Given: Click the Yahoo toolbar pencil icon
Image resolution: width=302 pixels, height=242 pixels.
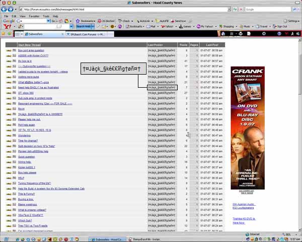Looking at the screenshot, I should 20,26.
